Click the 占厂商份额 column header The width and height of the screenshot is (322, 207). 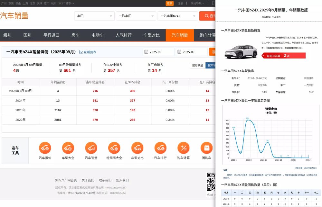click(x=170, y=82)
